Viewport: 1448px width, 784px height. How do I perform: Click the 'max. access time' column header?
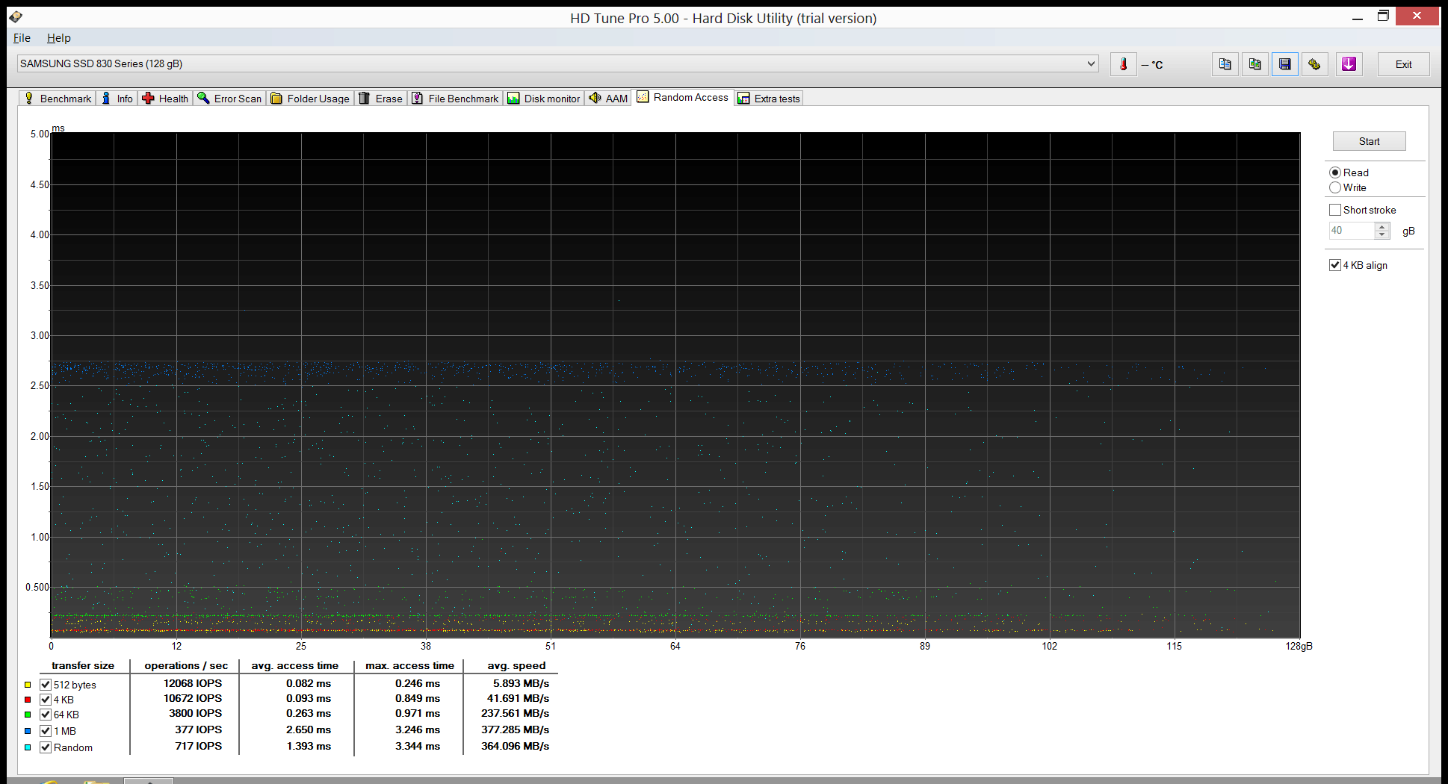[409, 665]
